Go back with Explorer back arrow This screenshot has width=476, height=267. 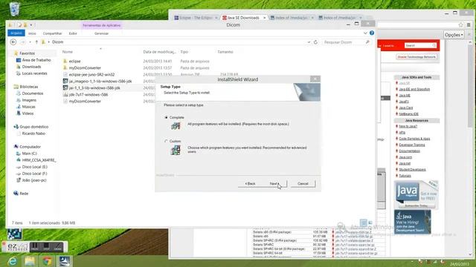(x=13, y=42)
